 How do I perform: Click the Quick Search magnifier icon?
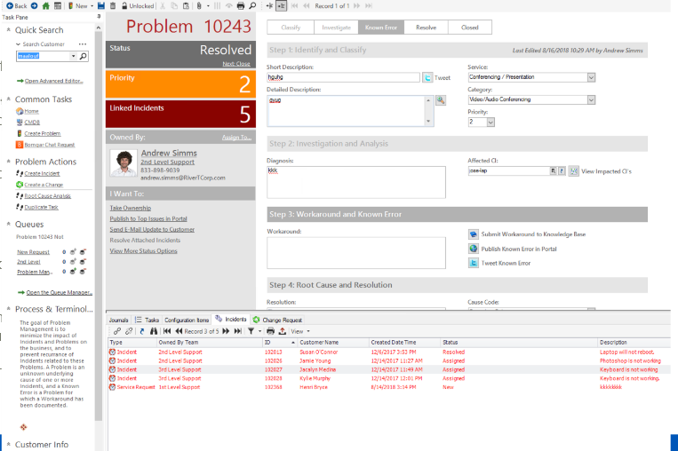[84, 56]
